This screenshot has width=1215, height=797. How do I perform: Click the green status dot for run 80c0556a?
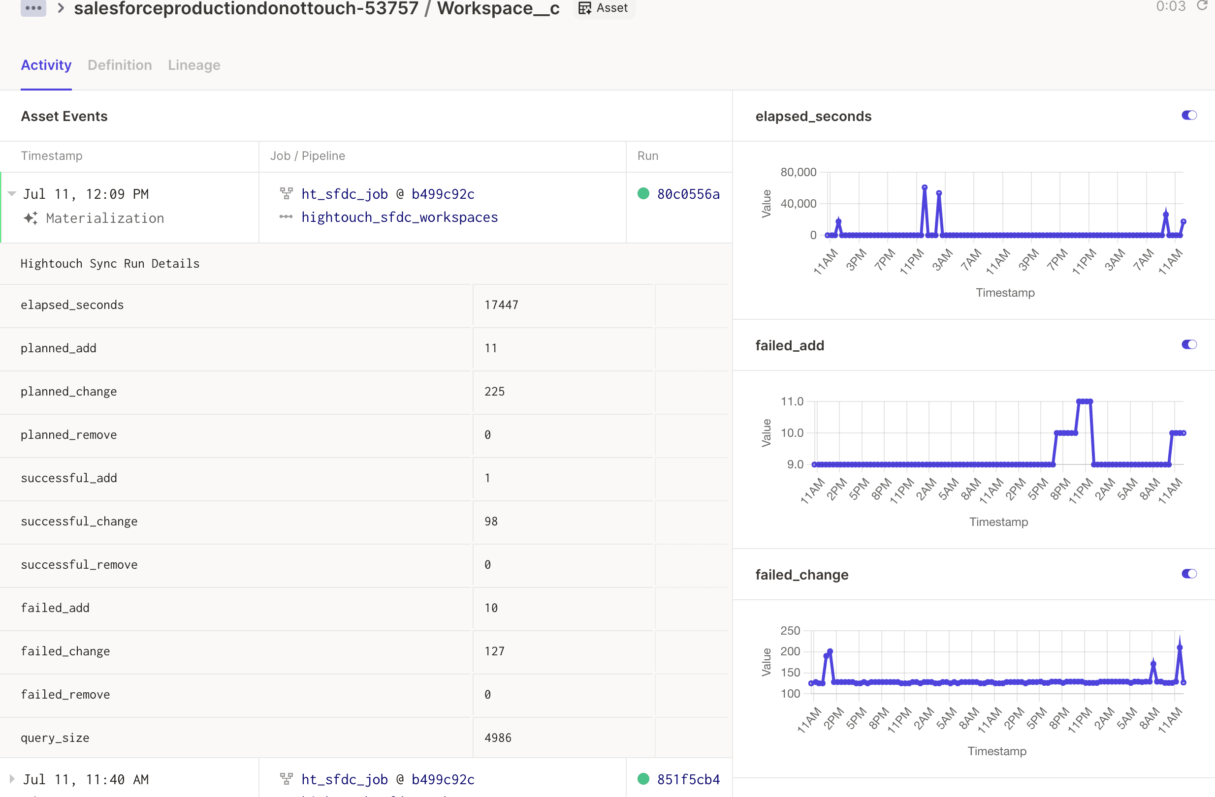point(643,194)
